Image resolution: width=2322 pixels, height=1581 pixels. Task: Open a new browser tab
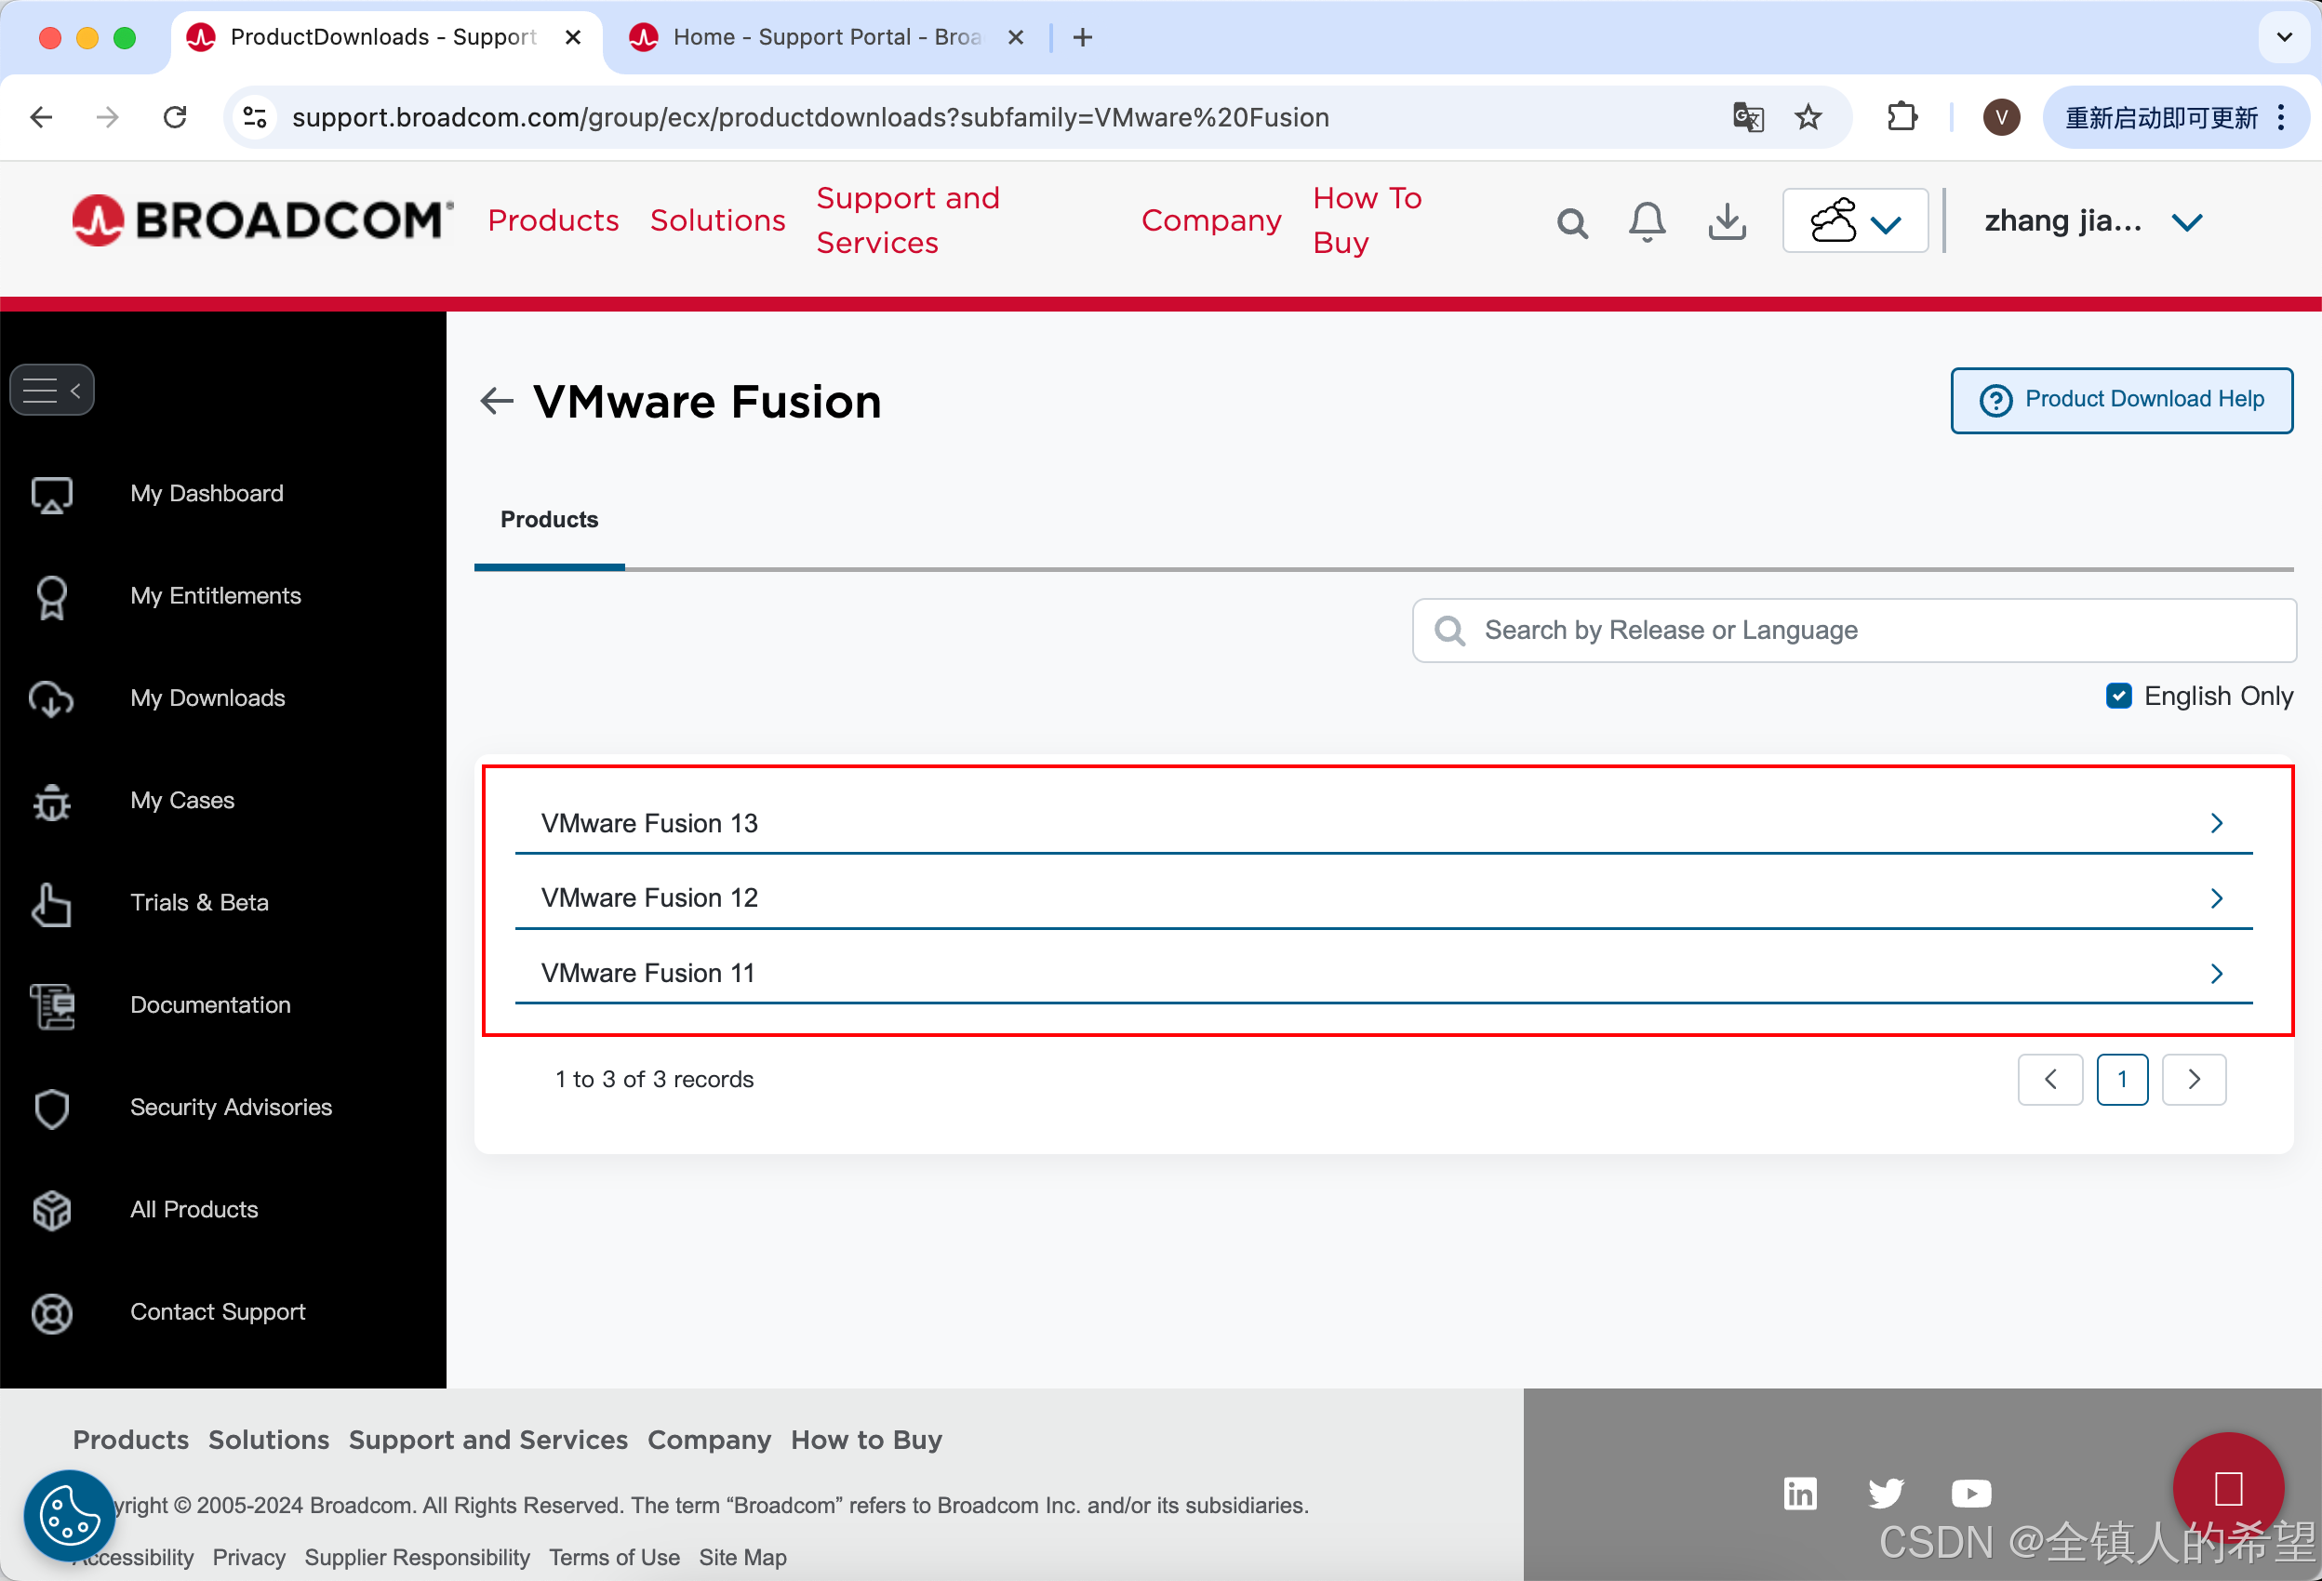coord(1082,37)
